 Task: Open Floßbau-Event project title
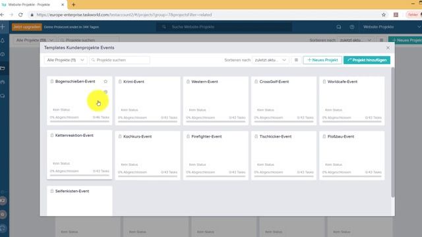coord(341,136)
